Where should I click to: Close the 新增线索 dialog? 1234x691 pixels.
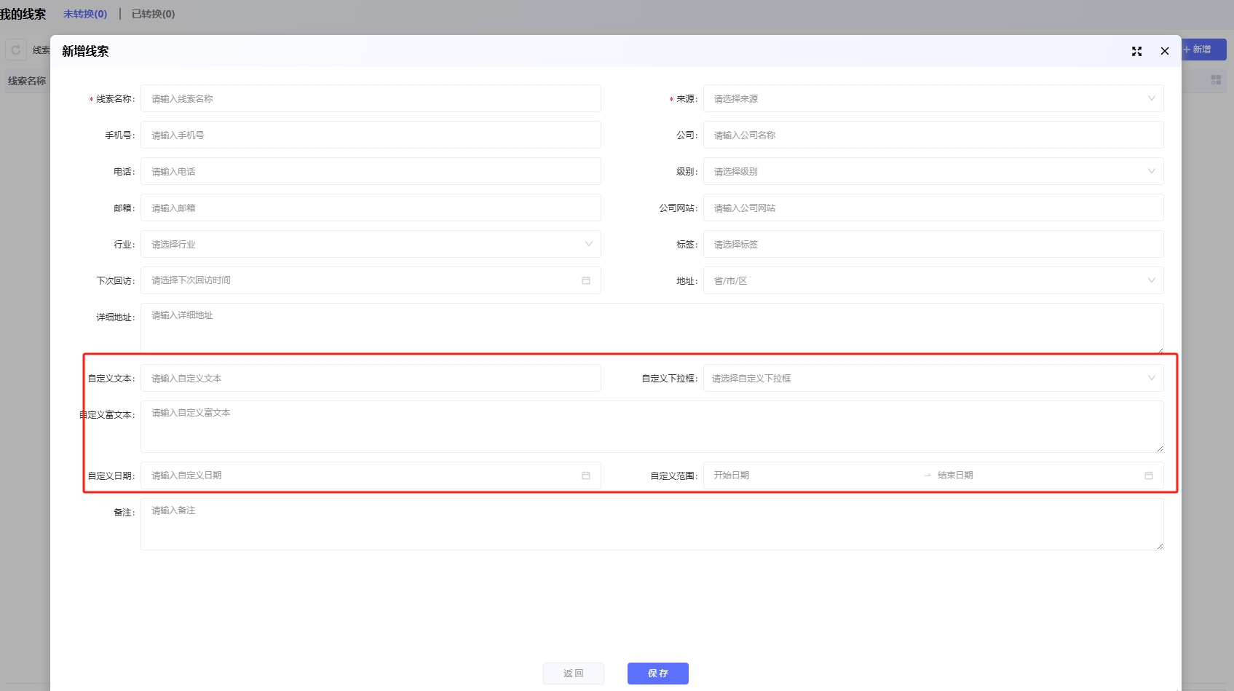point(1165,51)
